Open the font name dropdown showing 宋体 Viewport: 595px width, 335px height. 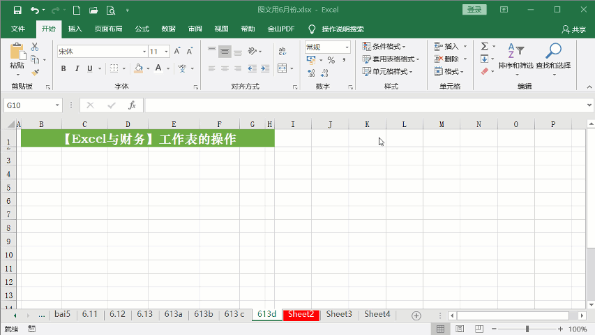coord(101,52)
